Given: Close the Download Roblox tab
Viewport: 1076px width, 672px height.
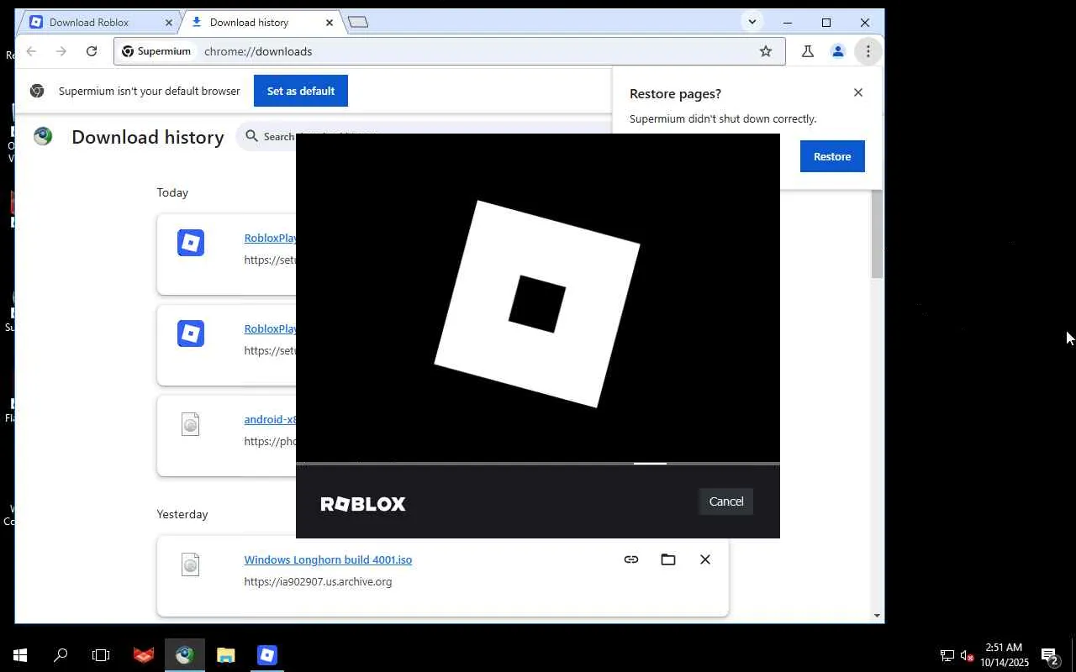Looking at the screenshot, I should pyautogui.click(x=169, y=23).
